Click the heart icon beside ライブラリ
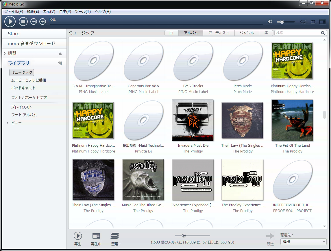 pos(60,63)
